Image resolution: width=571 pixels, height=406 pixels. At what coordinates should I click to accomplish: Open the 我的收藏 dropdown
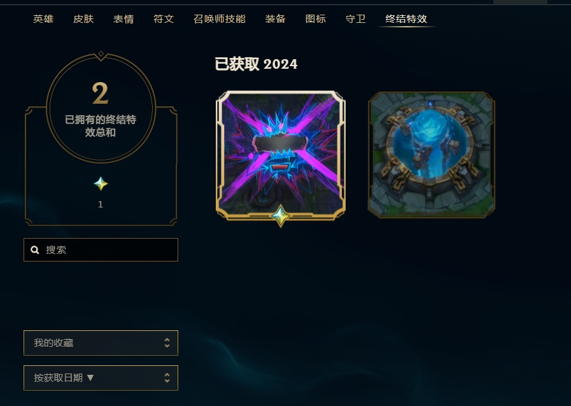(101, 342)
